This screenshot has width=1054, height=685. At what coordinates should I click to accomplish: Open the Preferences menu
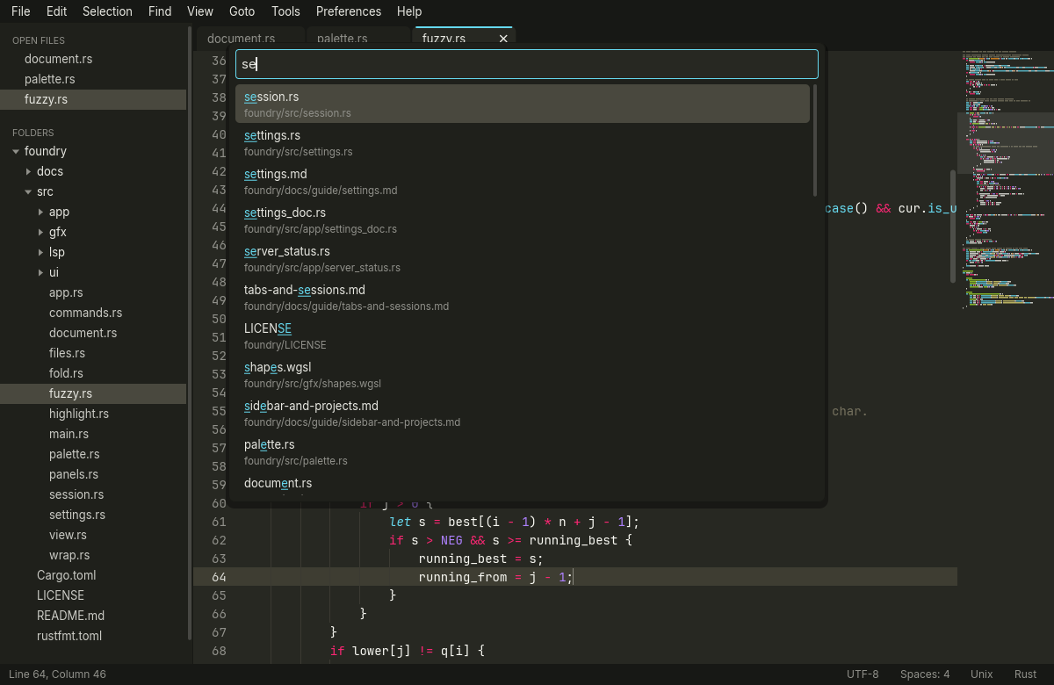pyautogui.click(x=349, y=11)
